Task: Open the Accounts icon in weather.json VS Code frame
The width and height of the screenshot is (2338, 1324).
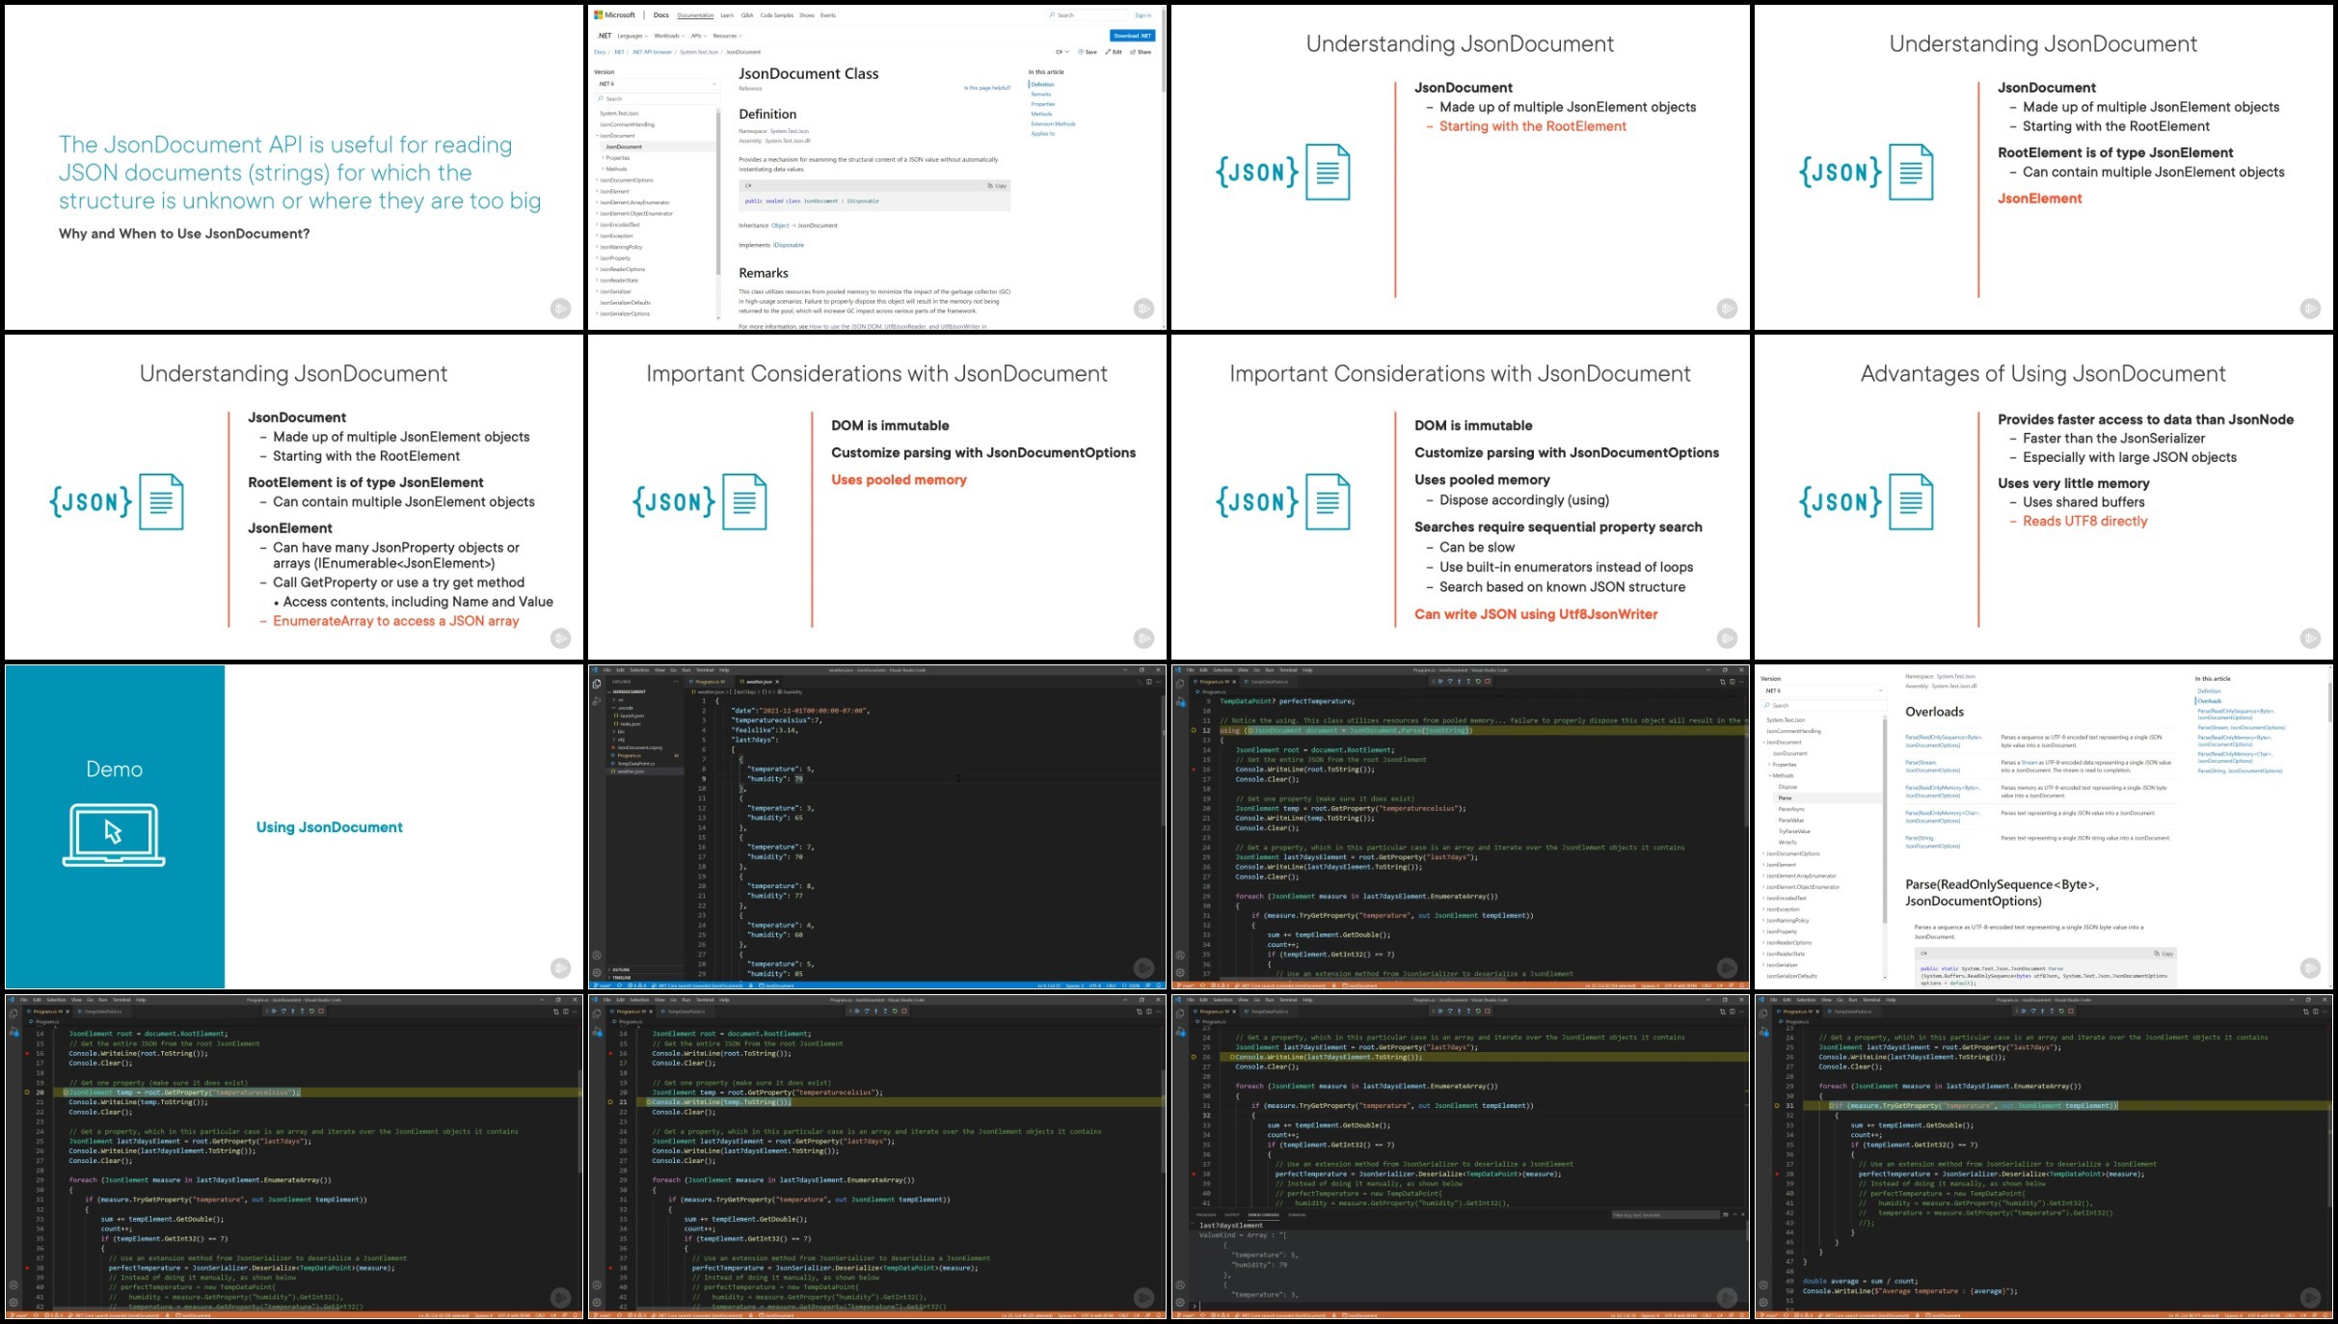Action: click(597, 955)
